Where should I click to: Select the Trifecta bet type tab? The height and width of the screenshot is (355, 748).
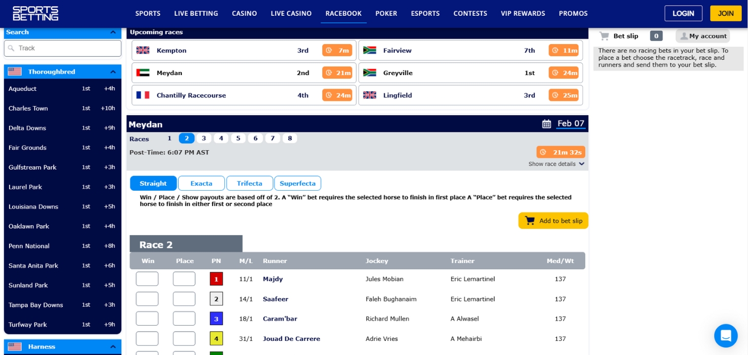click(x=250, y=183)
